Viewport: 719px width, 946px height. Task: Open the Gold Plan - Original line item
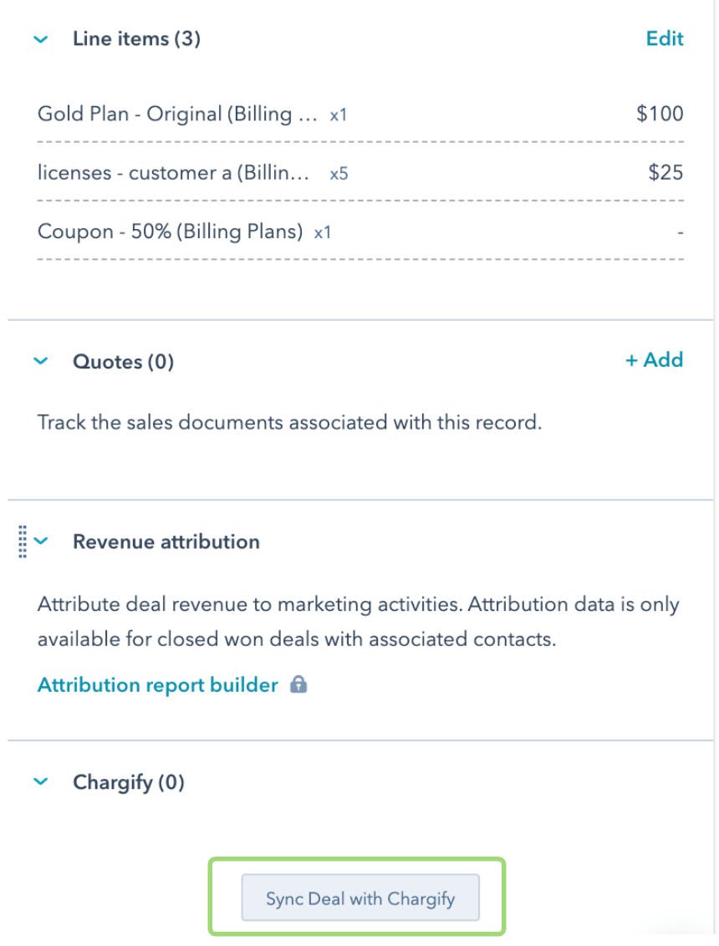click(x=177, y=114)
